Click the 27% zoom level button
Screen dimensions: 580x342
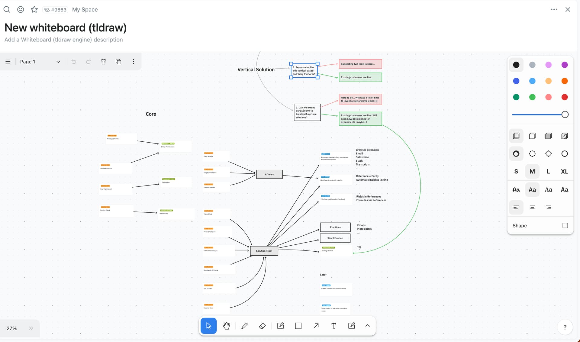(12, 328)
